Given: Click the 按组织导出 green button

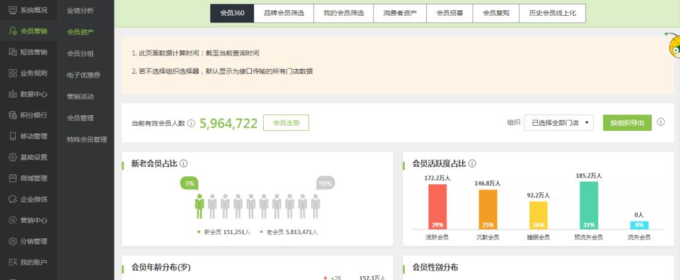Looking at the screenshot, I should [627, 123].
